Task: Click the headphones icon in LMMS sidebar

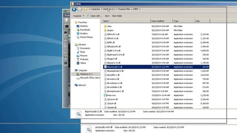Action: point(66,39)
